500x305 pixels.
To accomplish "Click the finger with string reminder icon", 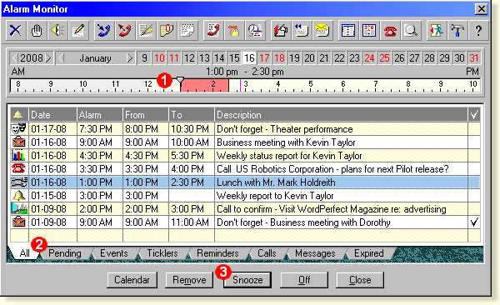I will click(x=234, y=31).
